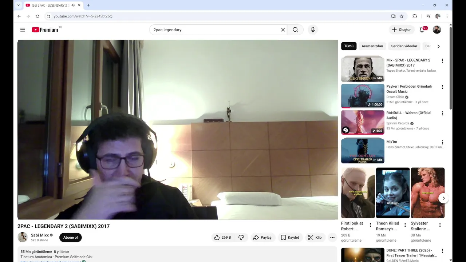Click video title '2PAC - LEGENDARY 2 (SABIMIXX) 2017'
Screen dimensions: 466x262
point(63,226)
